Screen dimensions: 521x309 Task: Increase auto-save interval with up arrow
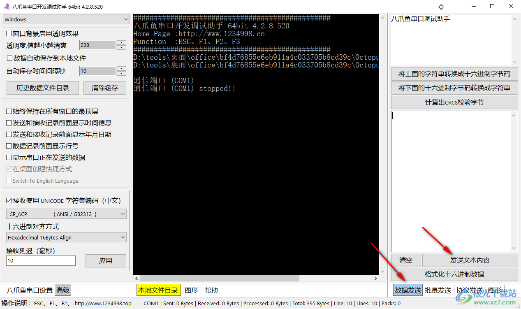coord(121,68)
